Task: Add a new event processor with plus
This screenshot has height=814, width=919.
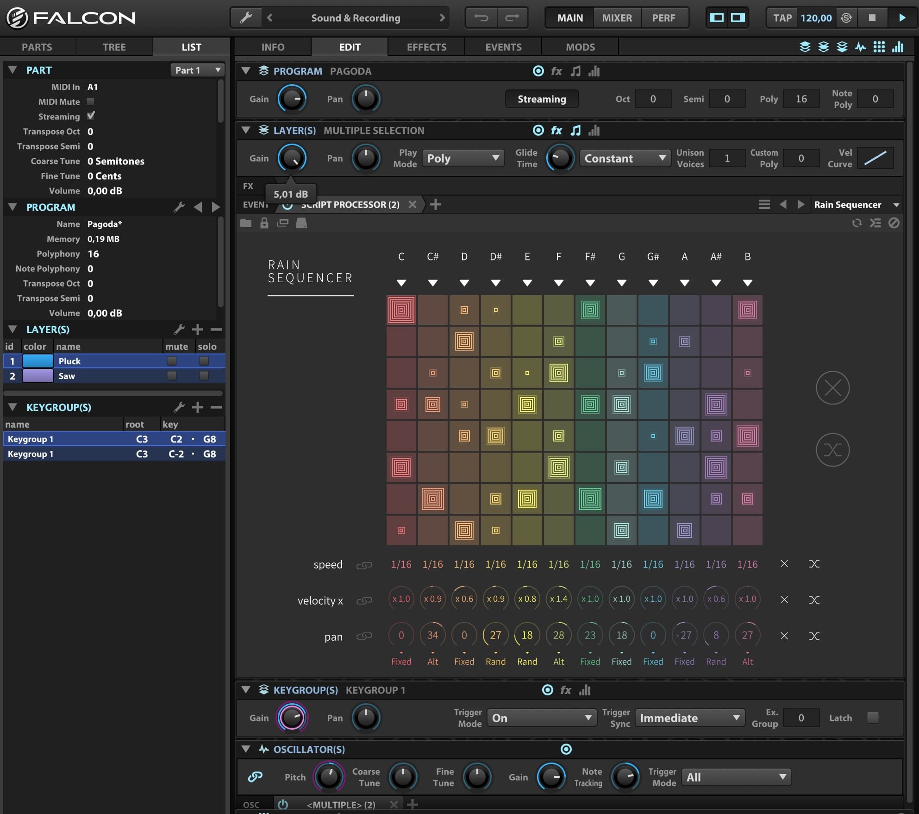Action: pos(436,204)
